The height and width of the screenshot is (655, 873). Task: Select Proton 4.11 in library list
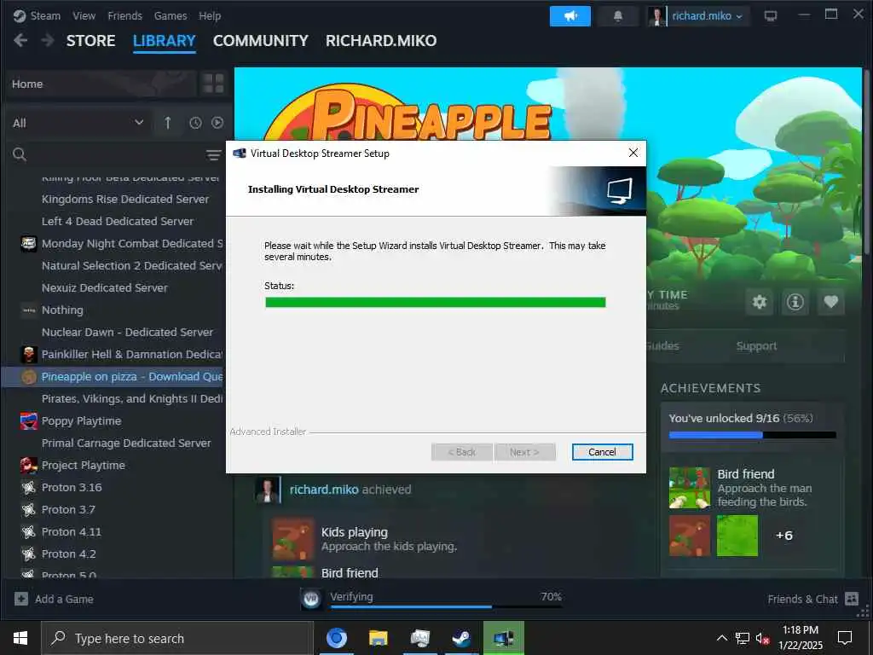pyautogui.click(x=72, y=532)
